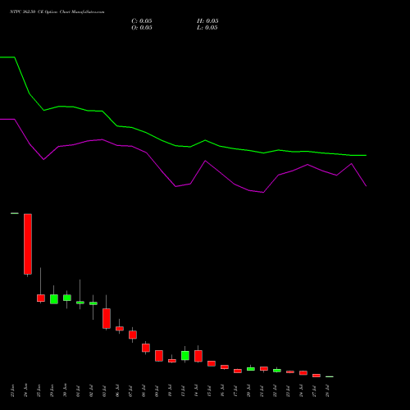Image resolution: width=410 pixels, height=410 pixels.
Task: Click the 13 Jul date label
Action: pyautogui.click(x=183, y=391)
